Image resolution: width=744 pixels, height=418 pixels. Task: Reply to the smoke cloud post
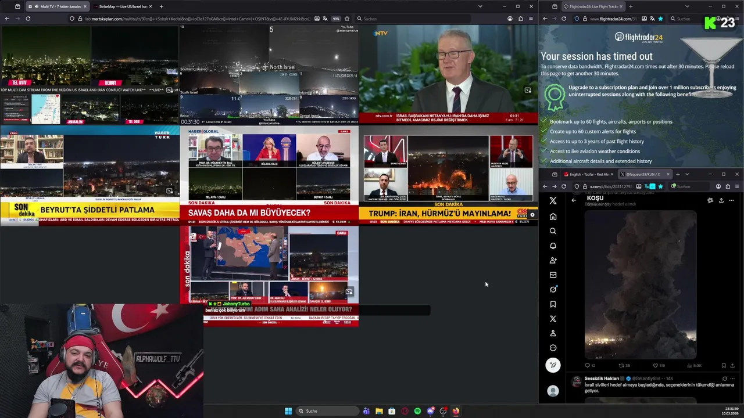click(589, 365)
